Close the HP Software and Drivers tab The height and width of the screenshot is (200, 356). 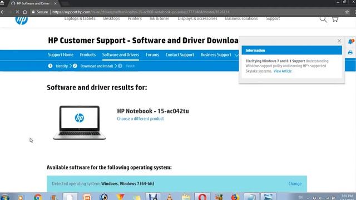click(55, 3)
